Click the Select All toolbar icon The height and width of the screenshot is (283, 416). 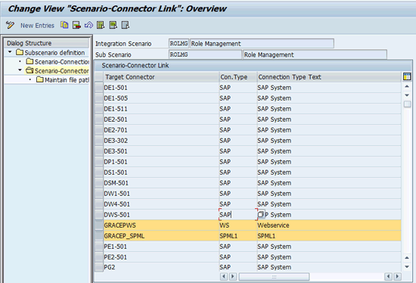coord(101,25)
